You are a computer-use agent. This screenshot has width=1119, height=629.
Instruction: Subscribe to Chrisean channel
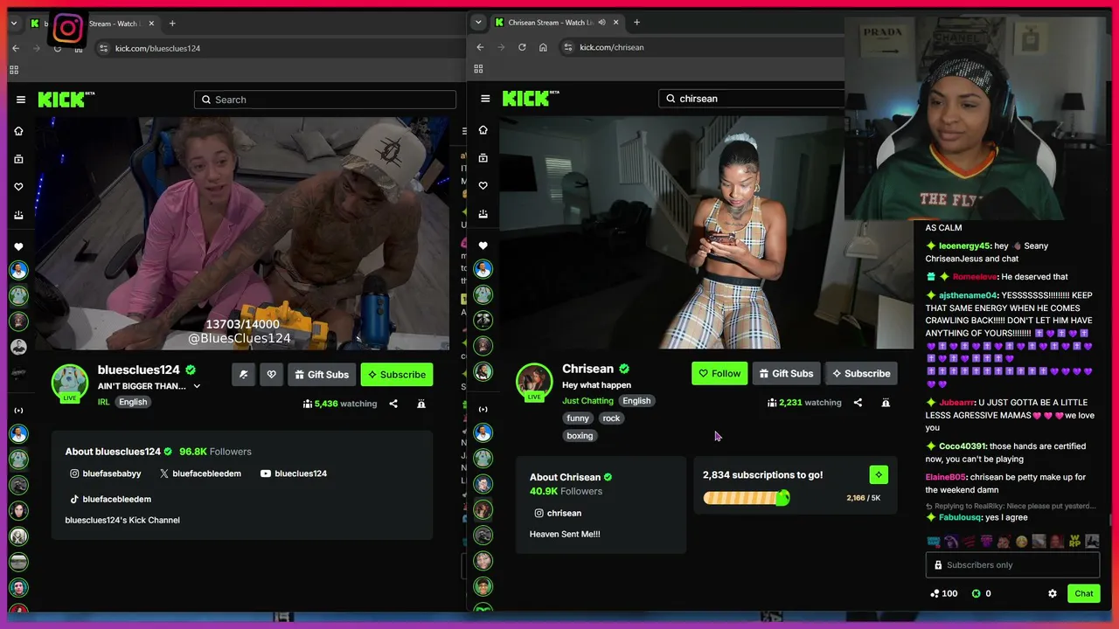(861, 373)
